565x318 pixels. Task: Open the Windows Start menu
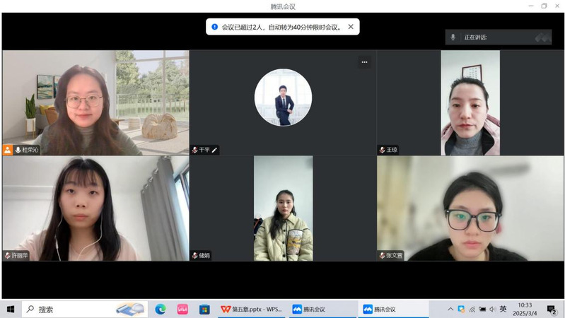coord(11,309)
